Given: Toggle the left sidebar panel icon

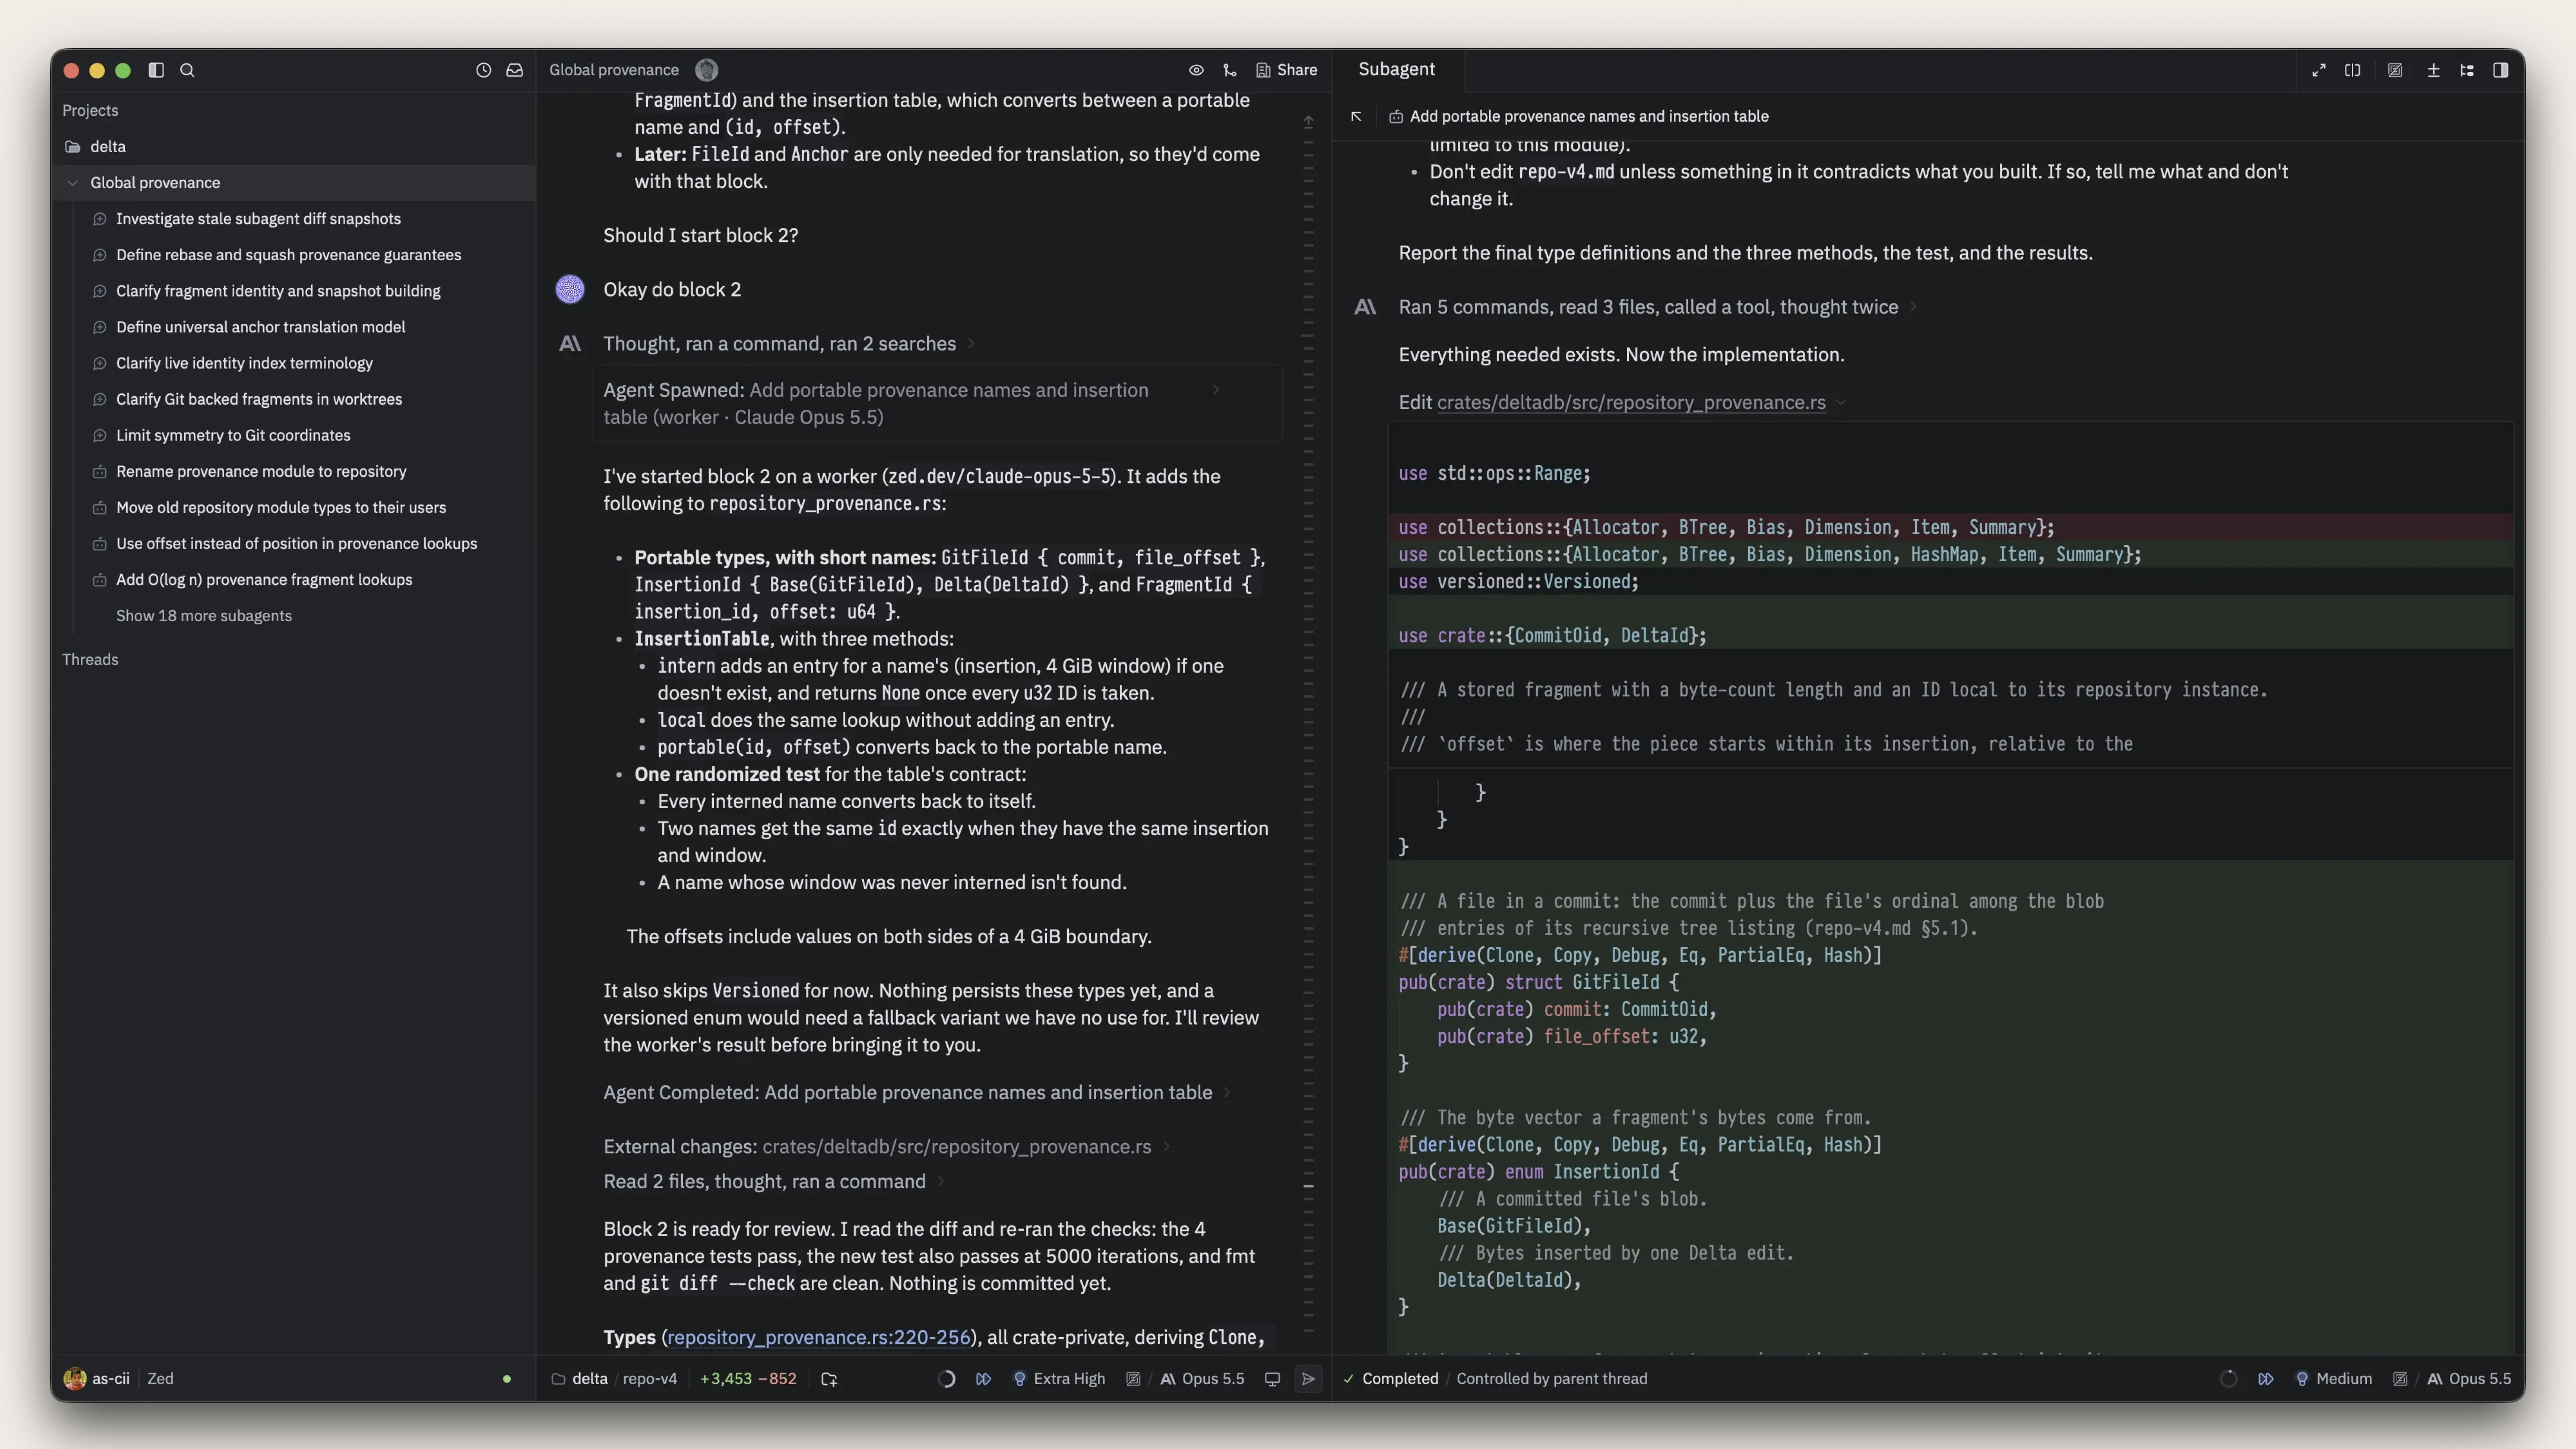Looking at the screenshot, I should click(156, 70).
